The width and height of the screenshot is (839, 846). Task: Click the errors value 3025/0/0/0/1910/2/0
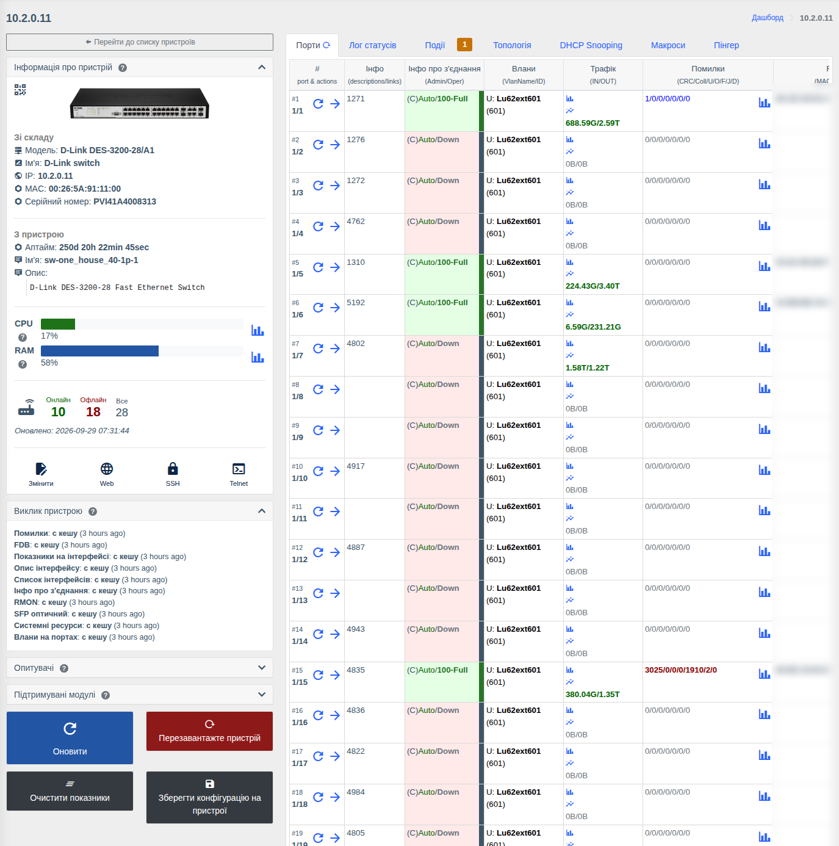click(x=681, y=670)
